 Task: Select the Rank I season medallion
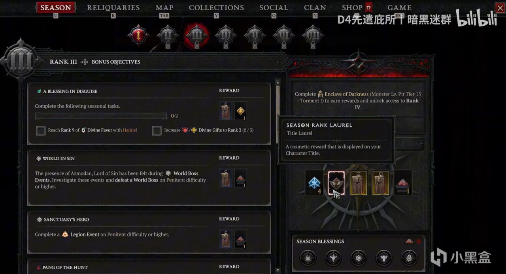pyautogui.click(x=138, y=35)
